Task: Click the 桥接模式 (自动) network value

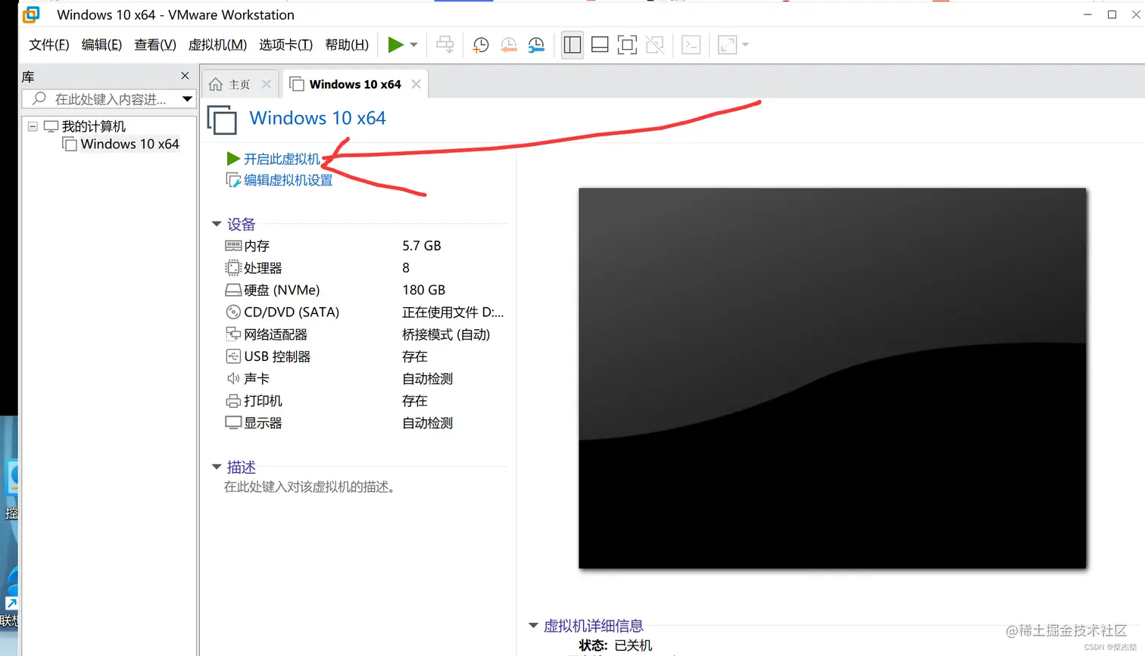Action: (x=446, y=334)
